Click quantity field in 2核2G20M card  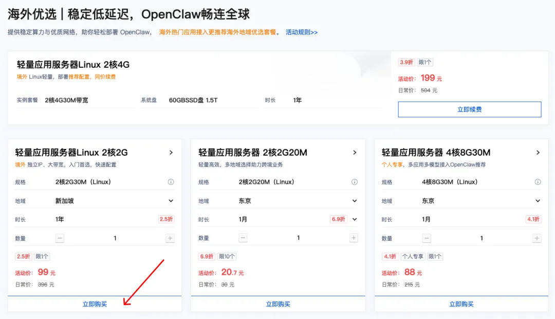pos(298,238)
